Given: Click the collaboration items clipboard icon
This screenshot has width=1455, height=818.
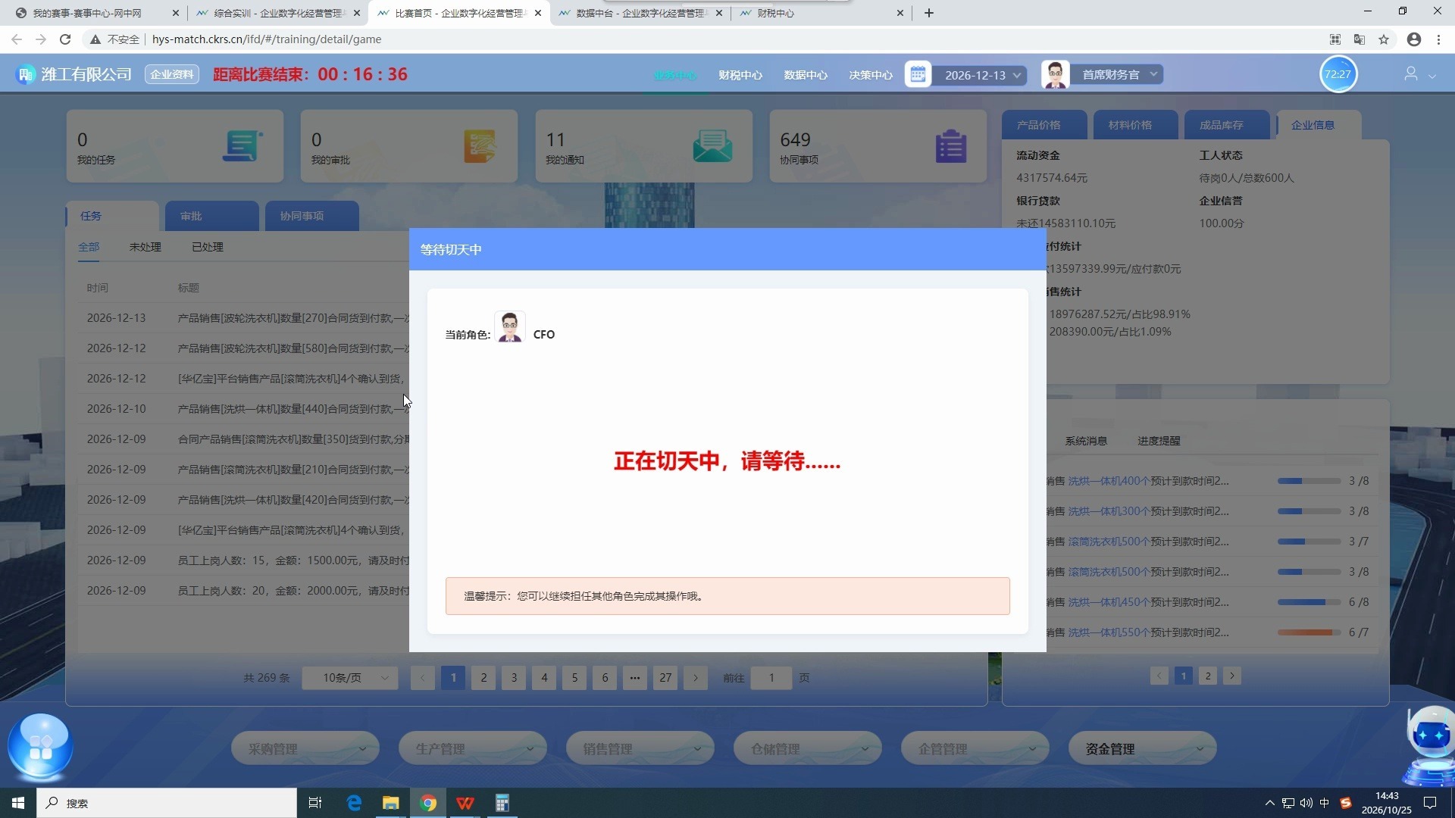Looking at the screenshot, I should tap(951, 146).
